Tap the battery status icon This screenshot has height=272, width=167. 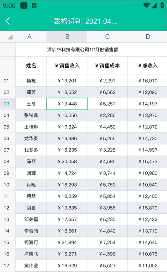tap(162, 6)
